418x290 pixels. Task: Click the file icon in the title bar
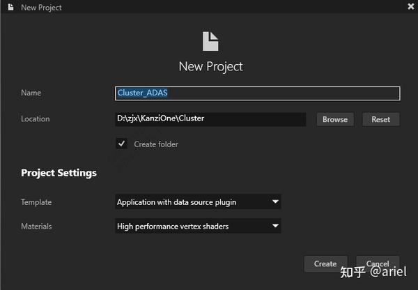coord(10,8)
